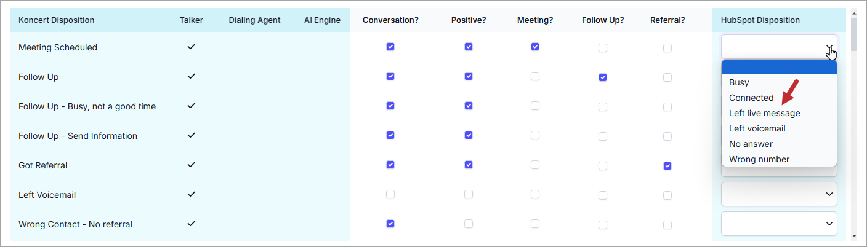Image resolution: width=867 pixels, height=247 pixels.
Task: Enable Conversation? for Left Voicemail row
Action: tap(390, 194)
